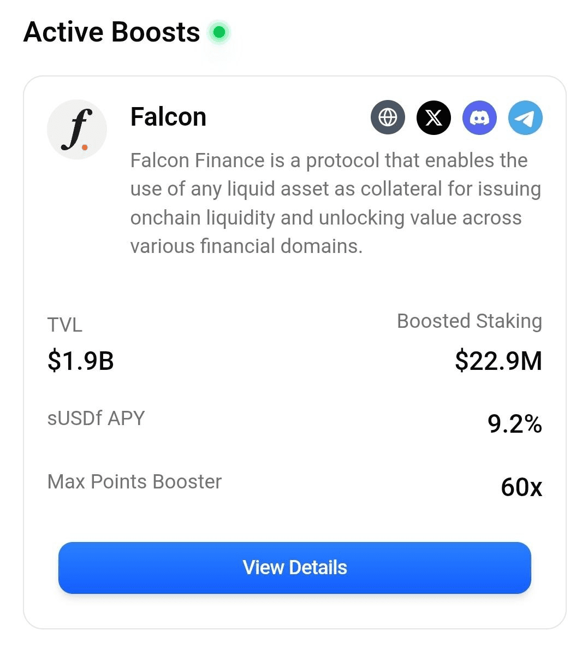Click the Boosted Staking label
This screenshot has height=660, width=576.
pyautogui.click(x=470, y=321)
